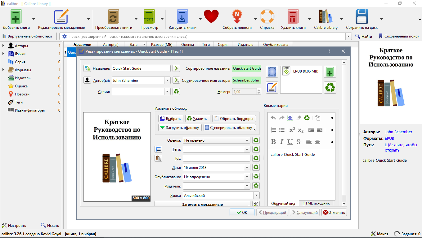Click the red heart donate icon
This screenshot has width=422, height=238.
point(211,16)
